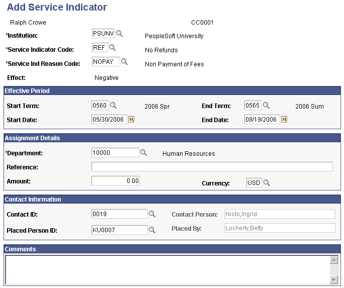344x288 pixels.
Task: Open Start Date calendar picker
Action: pos(131,120)
